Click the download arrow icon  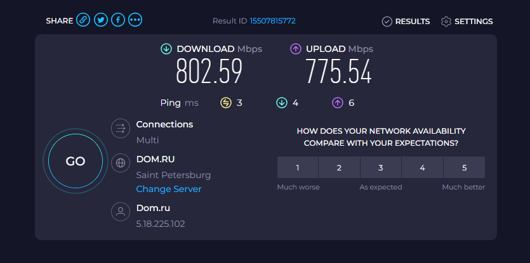pyautogui.click(x=166, y=49)
